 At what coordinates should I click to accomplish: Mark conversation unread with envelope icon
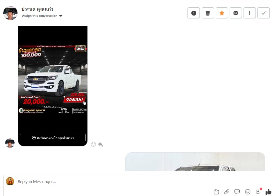coord(236,13)
